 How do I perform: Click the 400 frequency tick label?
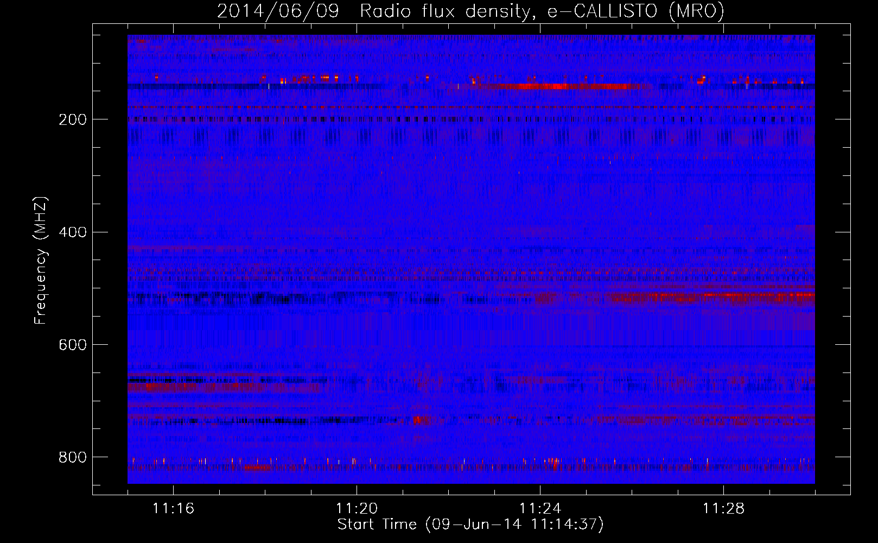tap(73, 232)
